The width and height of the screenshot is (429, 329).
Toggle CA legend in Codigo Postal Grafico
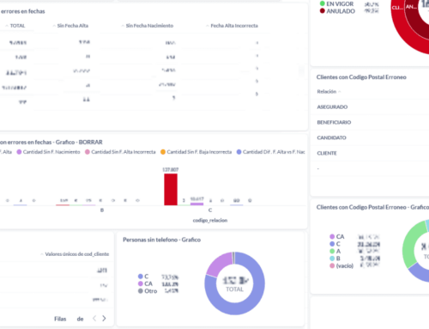click(x=337, y=236)
